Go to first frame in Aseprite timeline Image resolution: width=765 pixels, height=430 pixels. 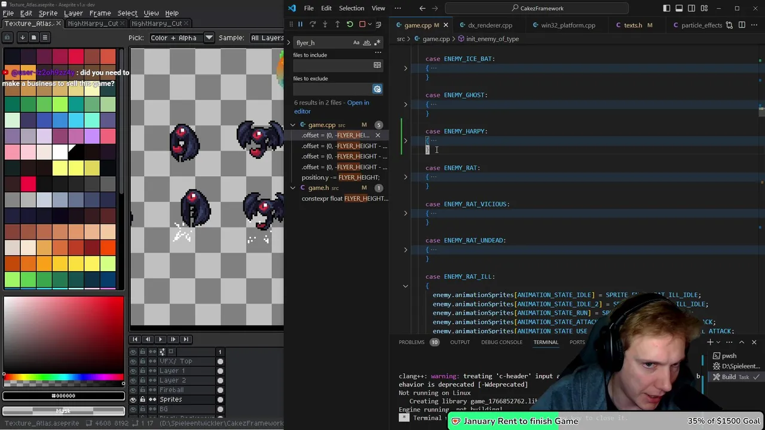(135, 339)
